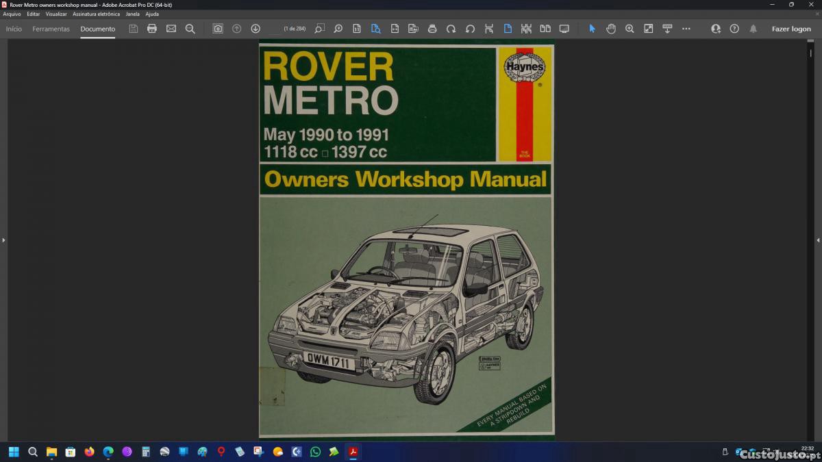Switch to the Ferramentas tab
Screen dimensions: 822x462
pyautogui.click(x=51, y=29)
